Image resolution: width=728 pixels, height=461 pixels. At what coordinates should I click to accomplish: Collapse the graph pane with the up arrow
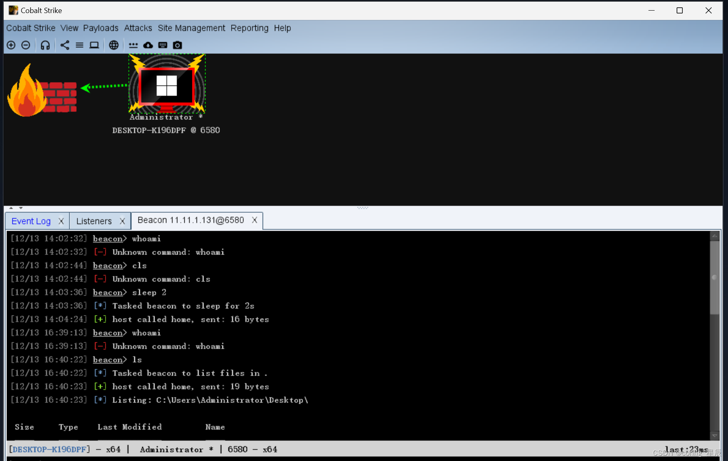[11, 208]
